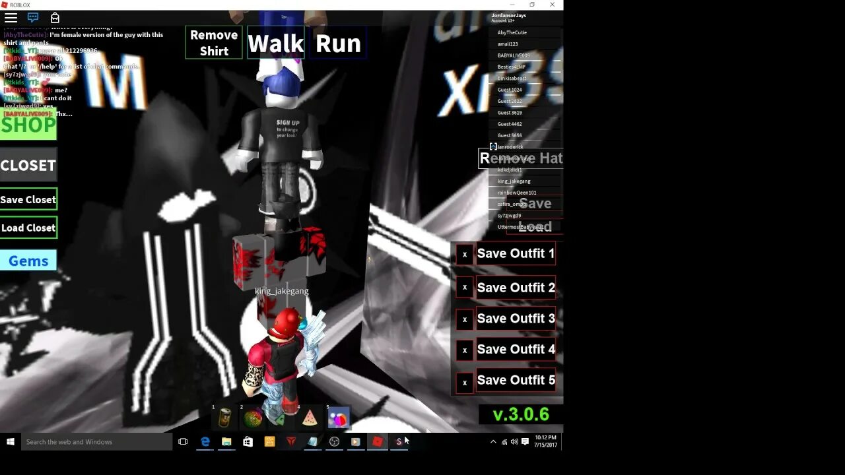Click Load Closet
Image resolution: width=845 pixels, height=475 pixels.
[x=28, y=228]
